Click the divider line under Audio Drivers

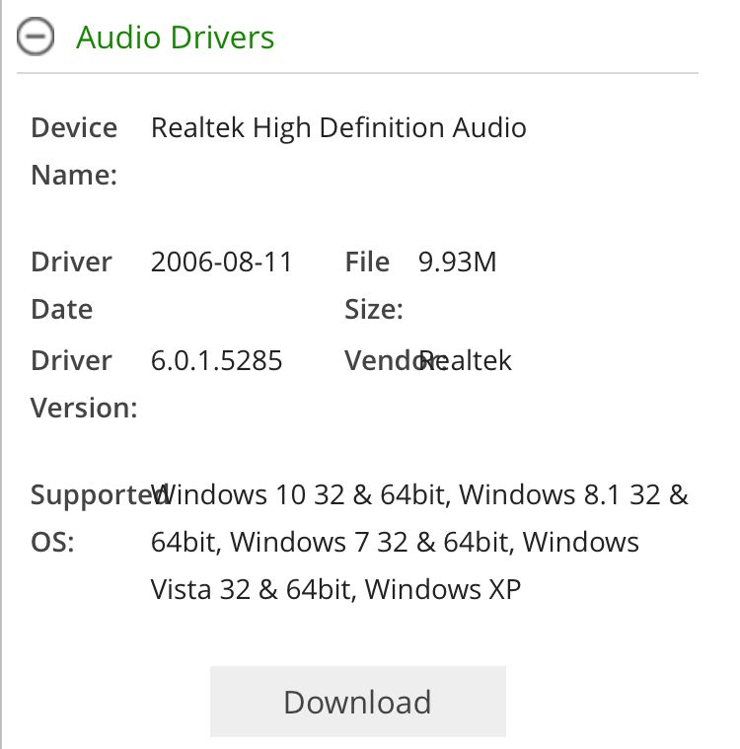357,73
